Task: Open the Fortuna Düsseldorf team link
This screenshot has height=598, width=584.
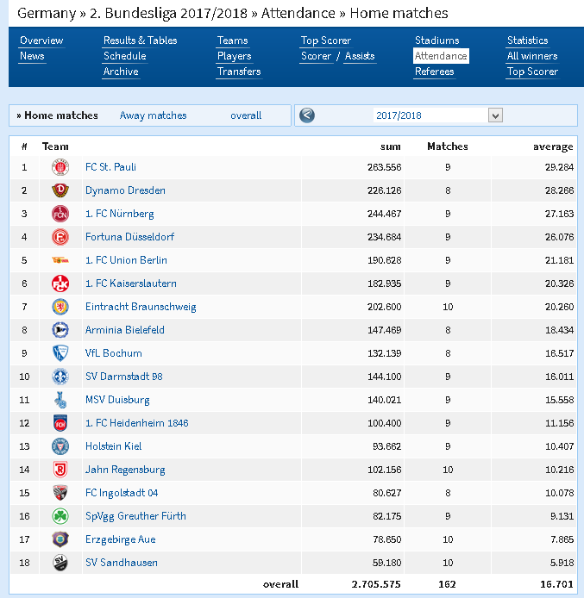Action: (129, 237)
